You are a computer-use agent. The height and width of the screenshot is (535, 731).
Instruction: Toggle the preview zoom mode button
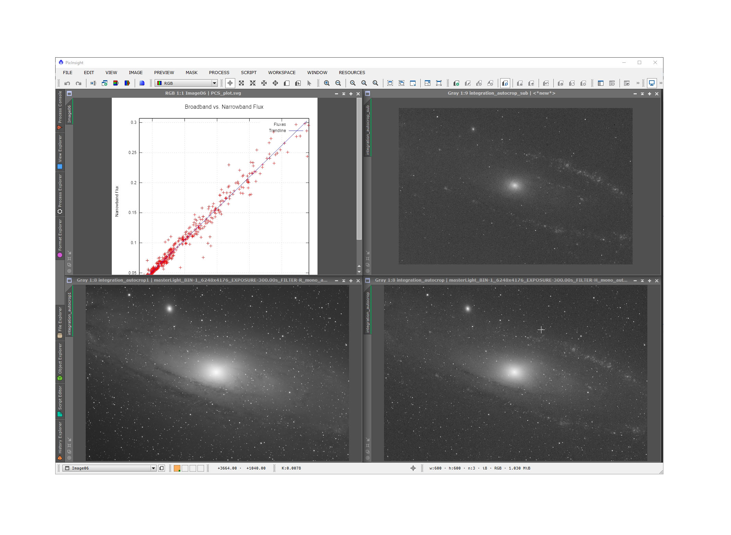coord(505,83)
